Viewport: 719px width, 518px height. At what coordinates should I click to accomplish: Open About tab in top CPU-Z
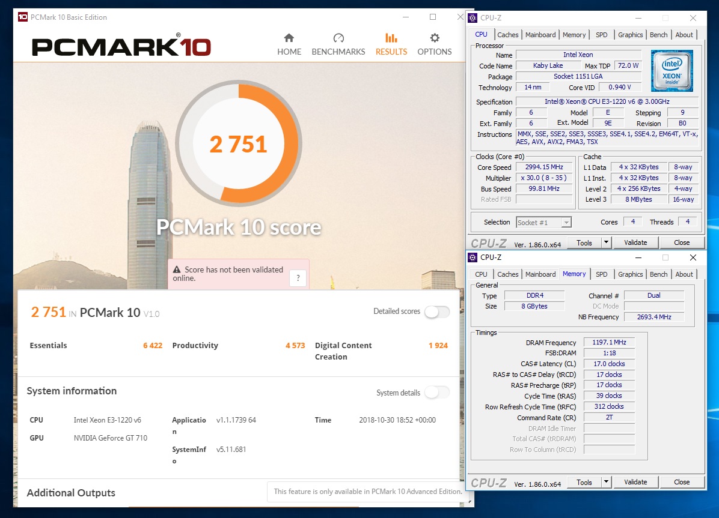tap(684, 35)
